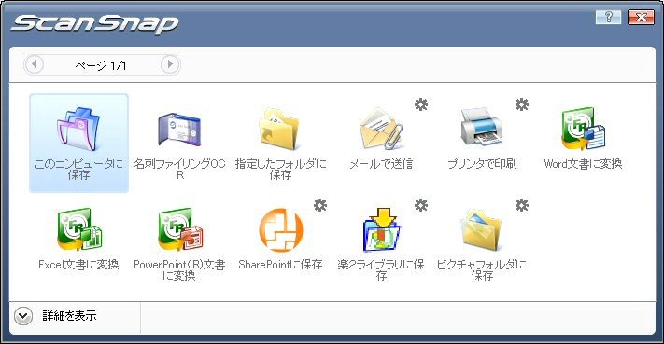Open settings gear for Pictures folder save
Viewport: 664px width, 344px height.
point(522,205)
